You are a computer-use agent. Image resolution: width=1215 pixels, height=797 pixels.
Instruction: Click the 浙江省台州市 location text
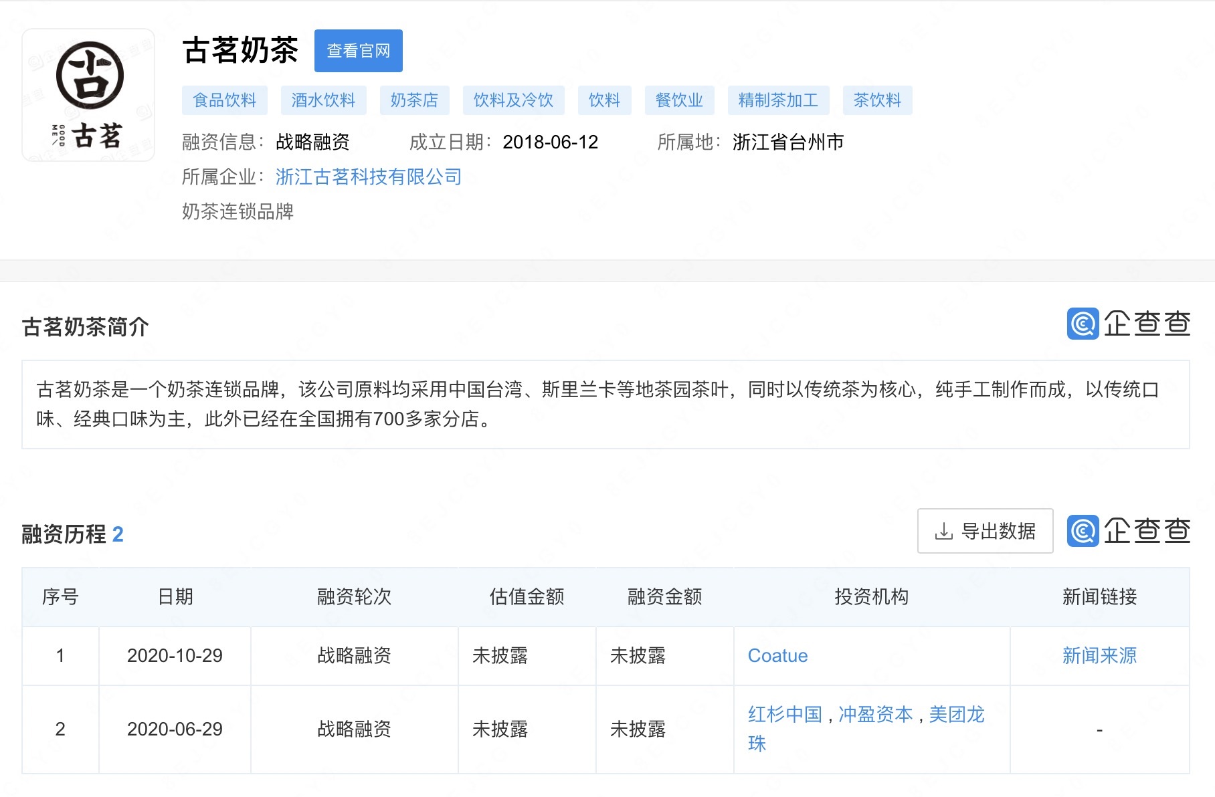pyautogui.click(x=788, y=142)
